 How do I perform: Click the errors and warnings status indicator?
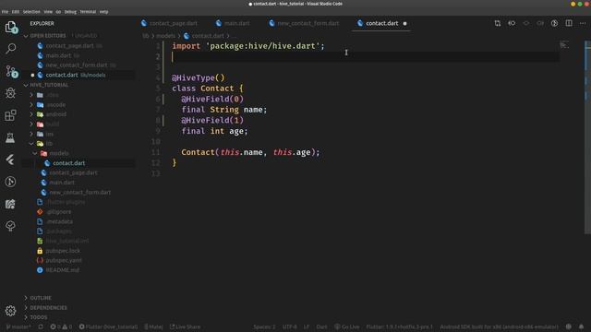61,326
